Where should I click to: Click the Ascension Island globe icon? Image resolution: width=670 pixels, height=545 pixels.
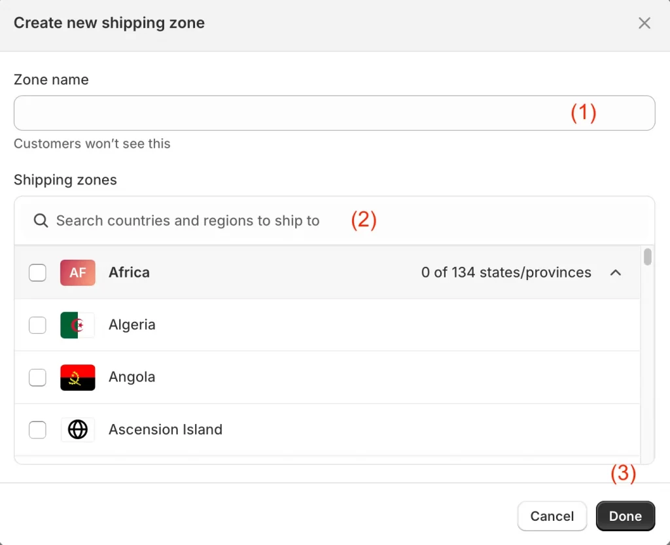click(x=78, y=430)
